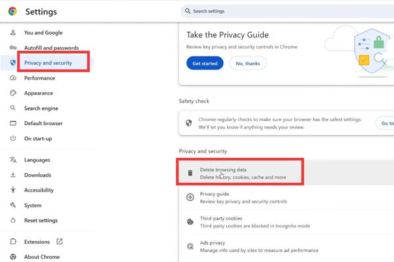Image resolution: width=394 pixels, height=262 pixels.
Task: Click the puzzle piece icon for Extensions
Action: pos(13,242)
